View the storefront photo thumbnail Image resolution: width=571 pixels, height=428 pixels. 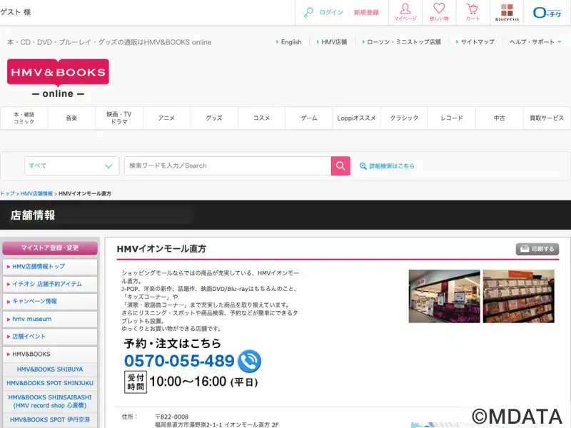click(444, 296)
